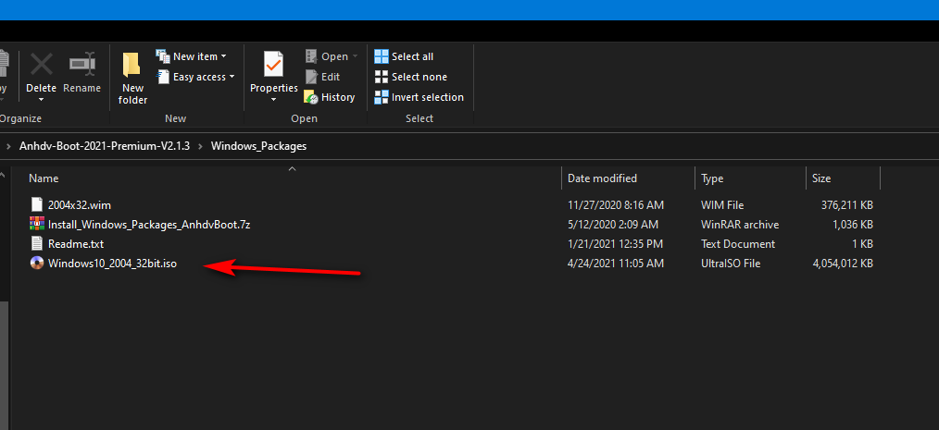The width and height of the screenshot is (939, 430).
Task: Click the Delete icon in Organize
Action: pyautogui.click(x=42, y=65)
